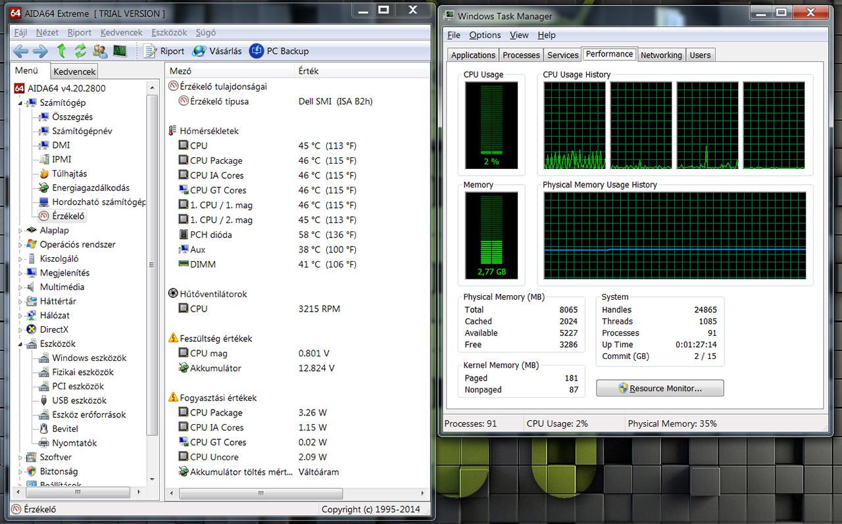Open the Kedvencek menu in menu bar

[x=122, y=32]
